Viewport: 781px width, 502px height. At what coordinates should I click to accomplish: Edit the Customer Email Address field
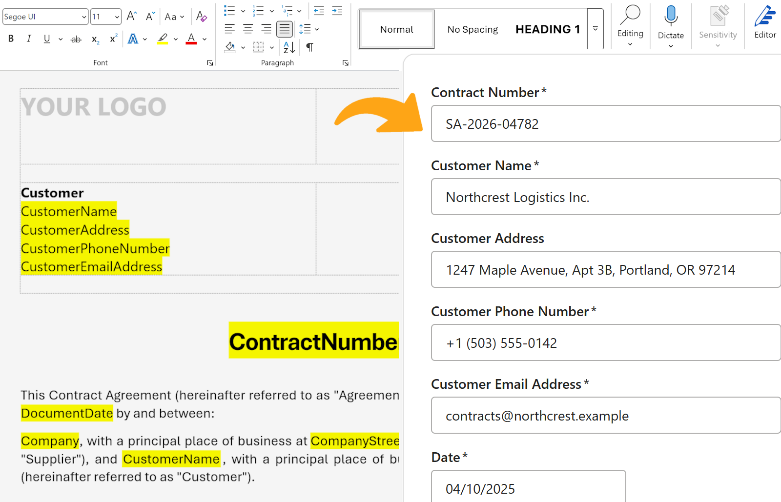tap(606, 415)
